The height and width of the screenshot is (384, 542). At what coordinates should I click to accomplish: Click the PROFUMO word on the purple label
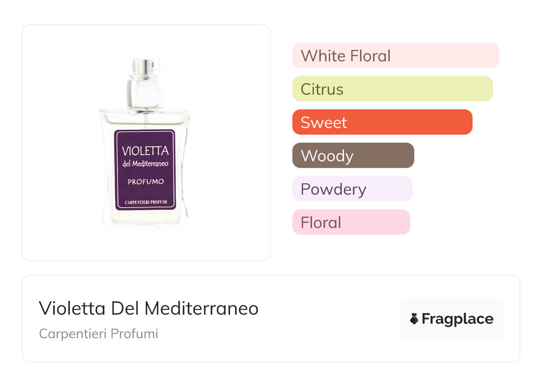(x=146, y=181)
